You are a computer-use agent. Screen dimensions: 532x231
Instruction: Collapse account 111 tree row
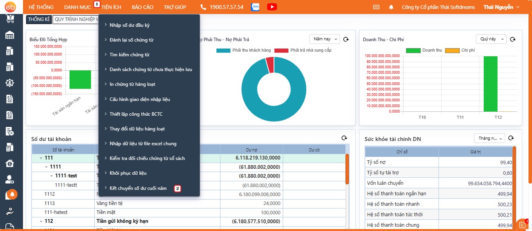41,158
